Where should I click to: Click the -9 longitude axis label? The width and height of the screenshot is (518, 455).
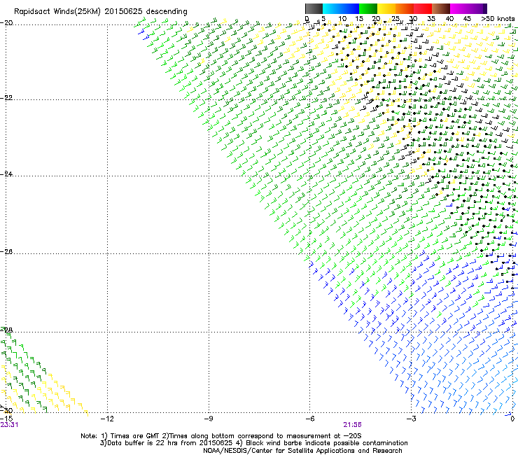pos(208,419)
